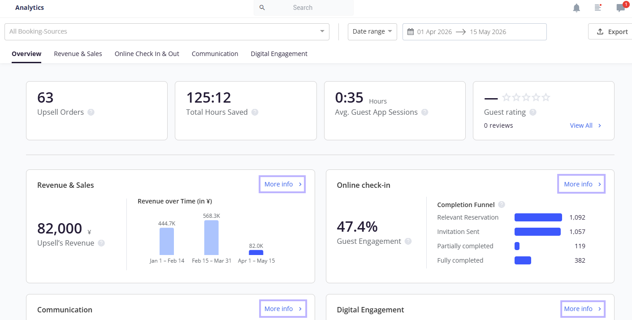
Task: Click the Fully completed funnel bar
Action: [523, 260]
